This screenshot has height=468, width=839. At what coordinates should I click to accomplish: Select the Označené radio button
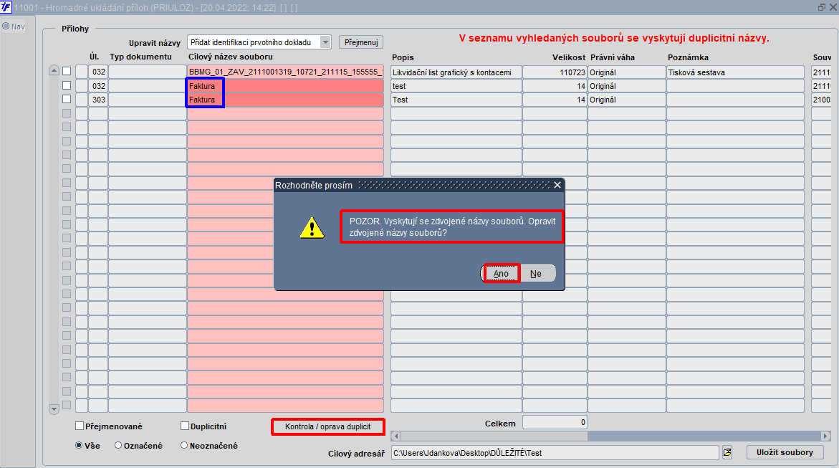coord(118,446)
